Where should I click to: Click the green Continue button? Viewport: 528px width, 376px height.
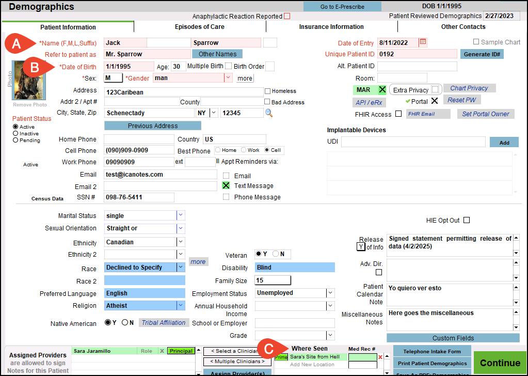500,363
